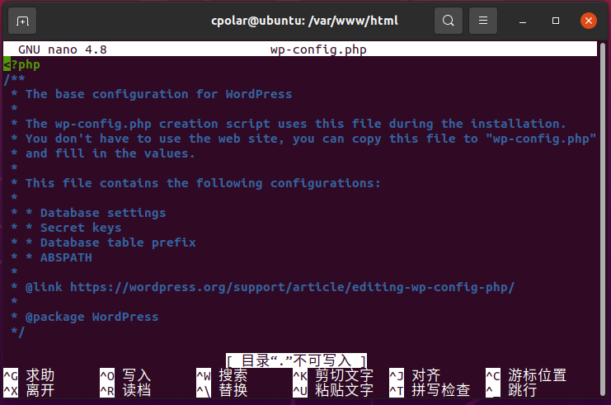Screen dimensions: 611x405
Task: Click the wp-config.php file name in the nano title bar
Action: [318, 49]
